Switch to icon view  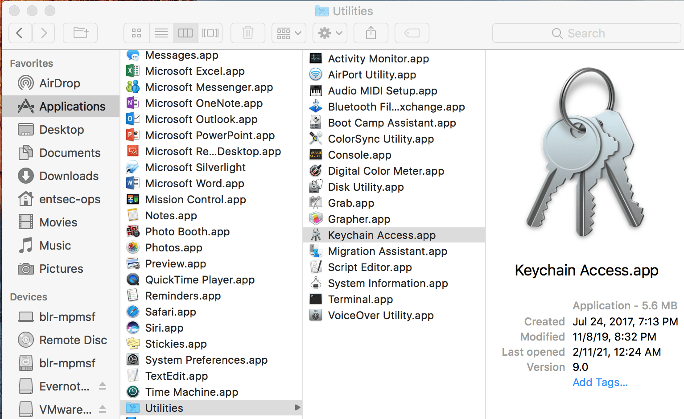tap(136, 33)
